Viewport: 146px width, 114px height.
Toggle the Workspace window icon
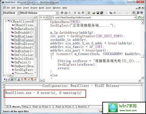[x=134, y=13]
